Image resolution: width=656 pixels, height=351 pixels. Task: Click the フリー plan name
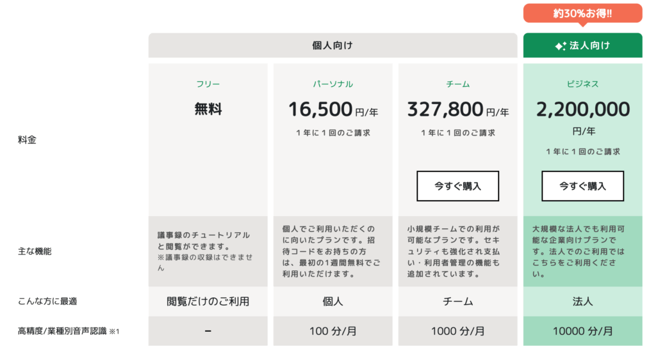pos(208,84)
